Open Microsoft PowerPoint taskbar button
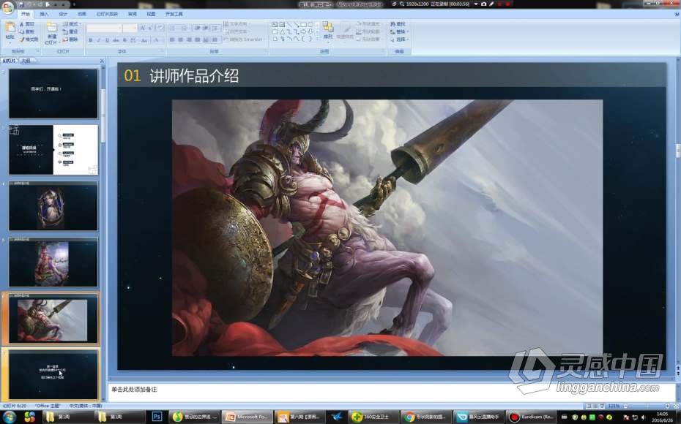 coord(248,417)
